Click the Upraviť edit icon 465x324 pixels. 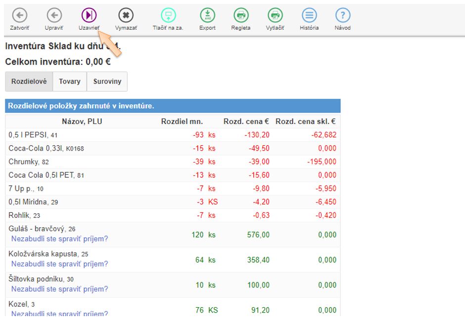[x=53, y=16]
